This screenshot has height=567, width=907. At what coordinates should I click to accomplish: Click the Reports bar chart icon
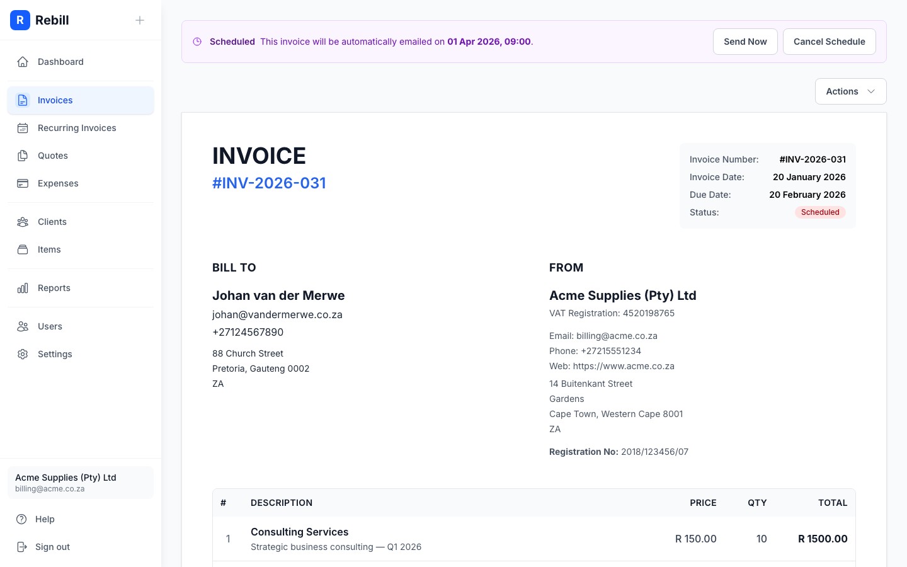(23, 288)
